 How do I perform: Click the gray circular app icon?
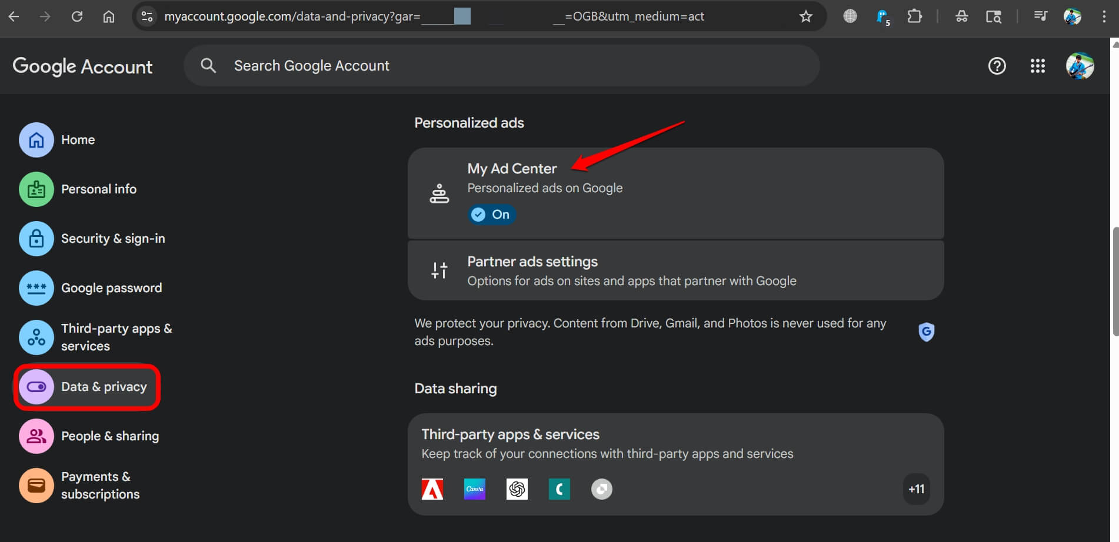point(602,489)
